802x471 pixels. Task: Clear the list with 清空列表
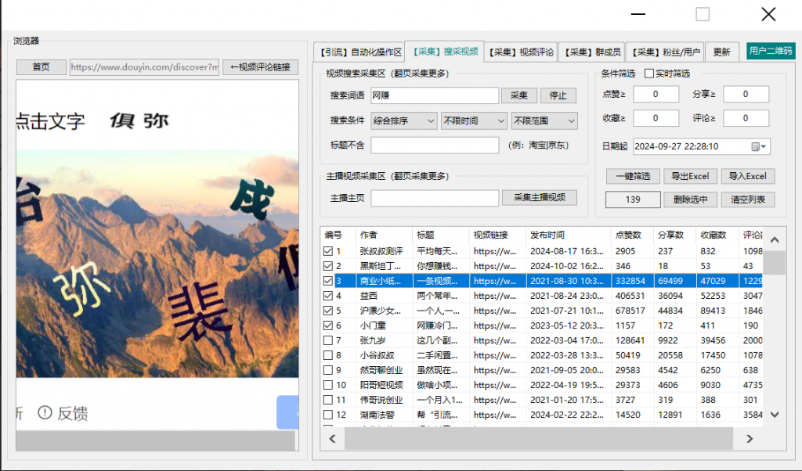pyautogui.click(x=748, y=199)
